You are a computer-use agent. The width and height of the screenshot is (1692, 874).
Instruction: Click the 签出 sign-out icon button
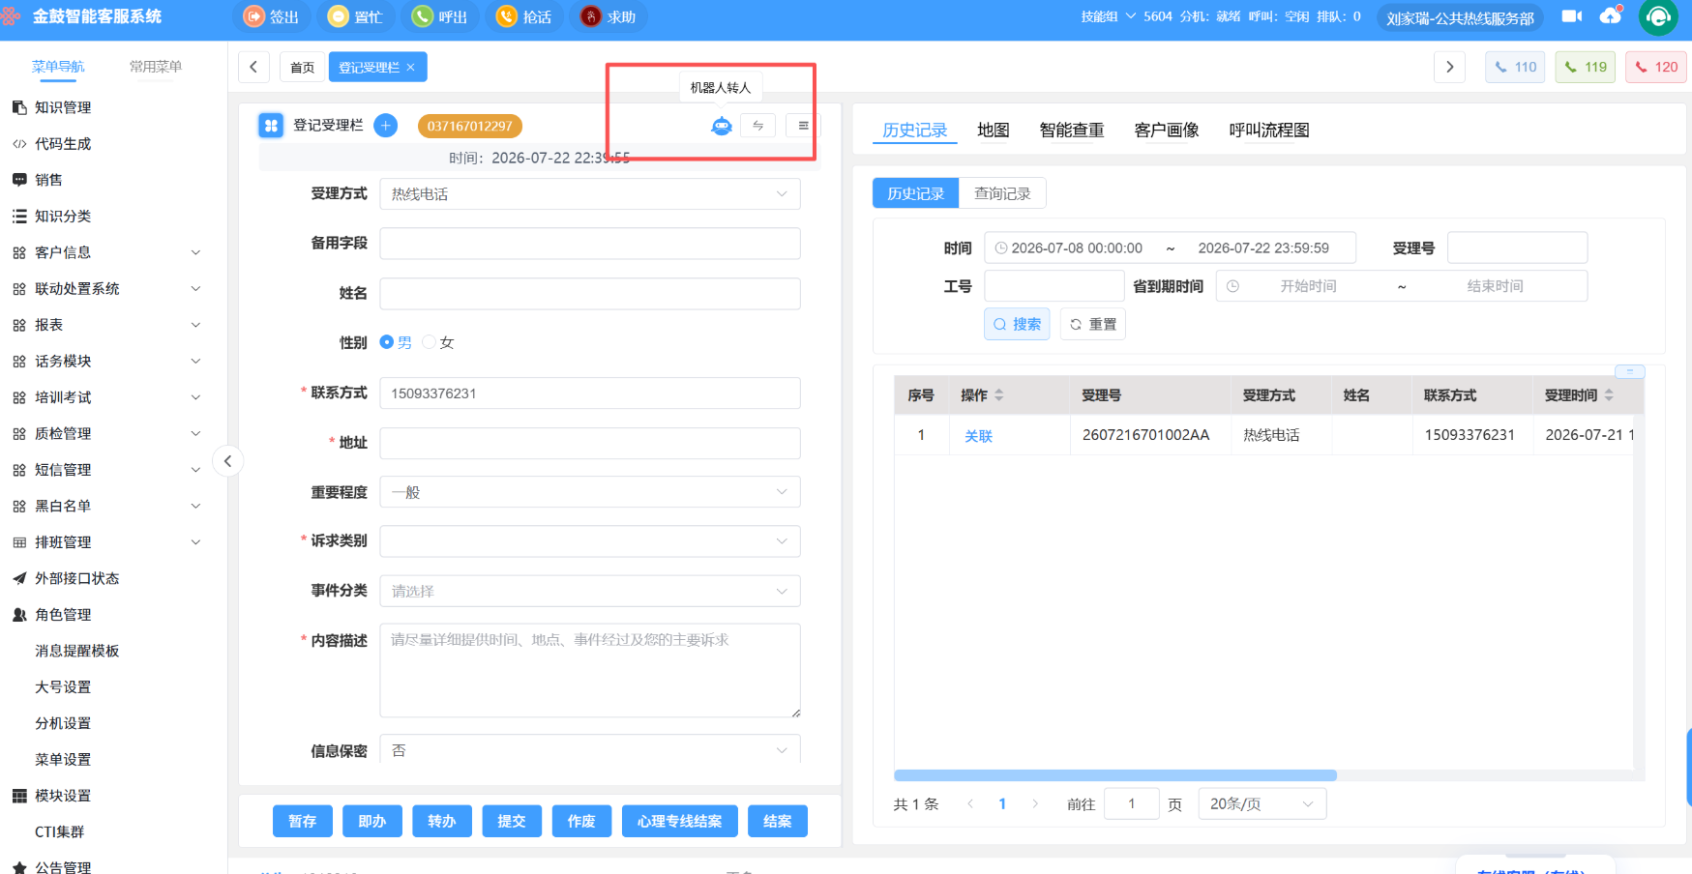(271, 16)
